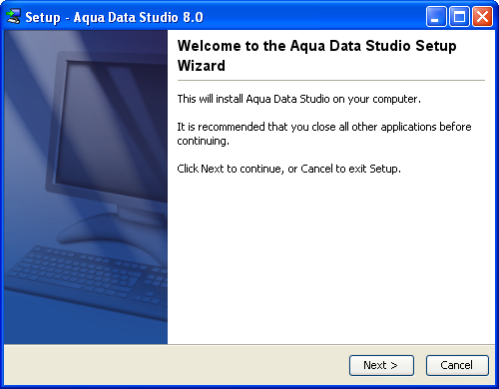Click the 'Welcome to the Aqua Data Studio Setup' heading line
Screen dimensions: 499x389
pos(316,46)
